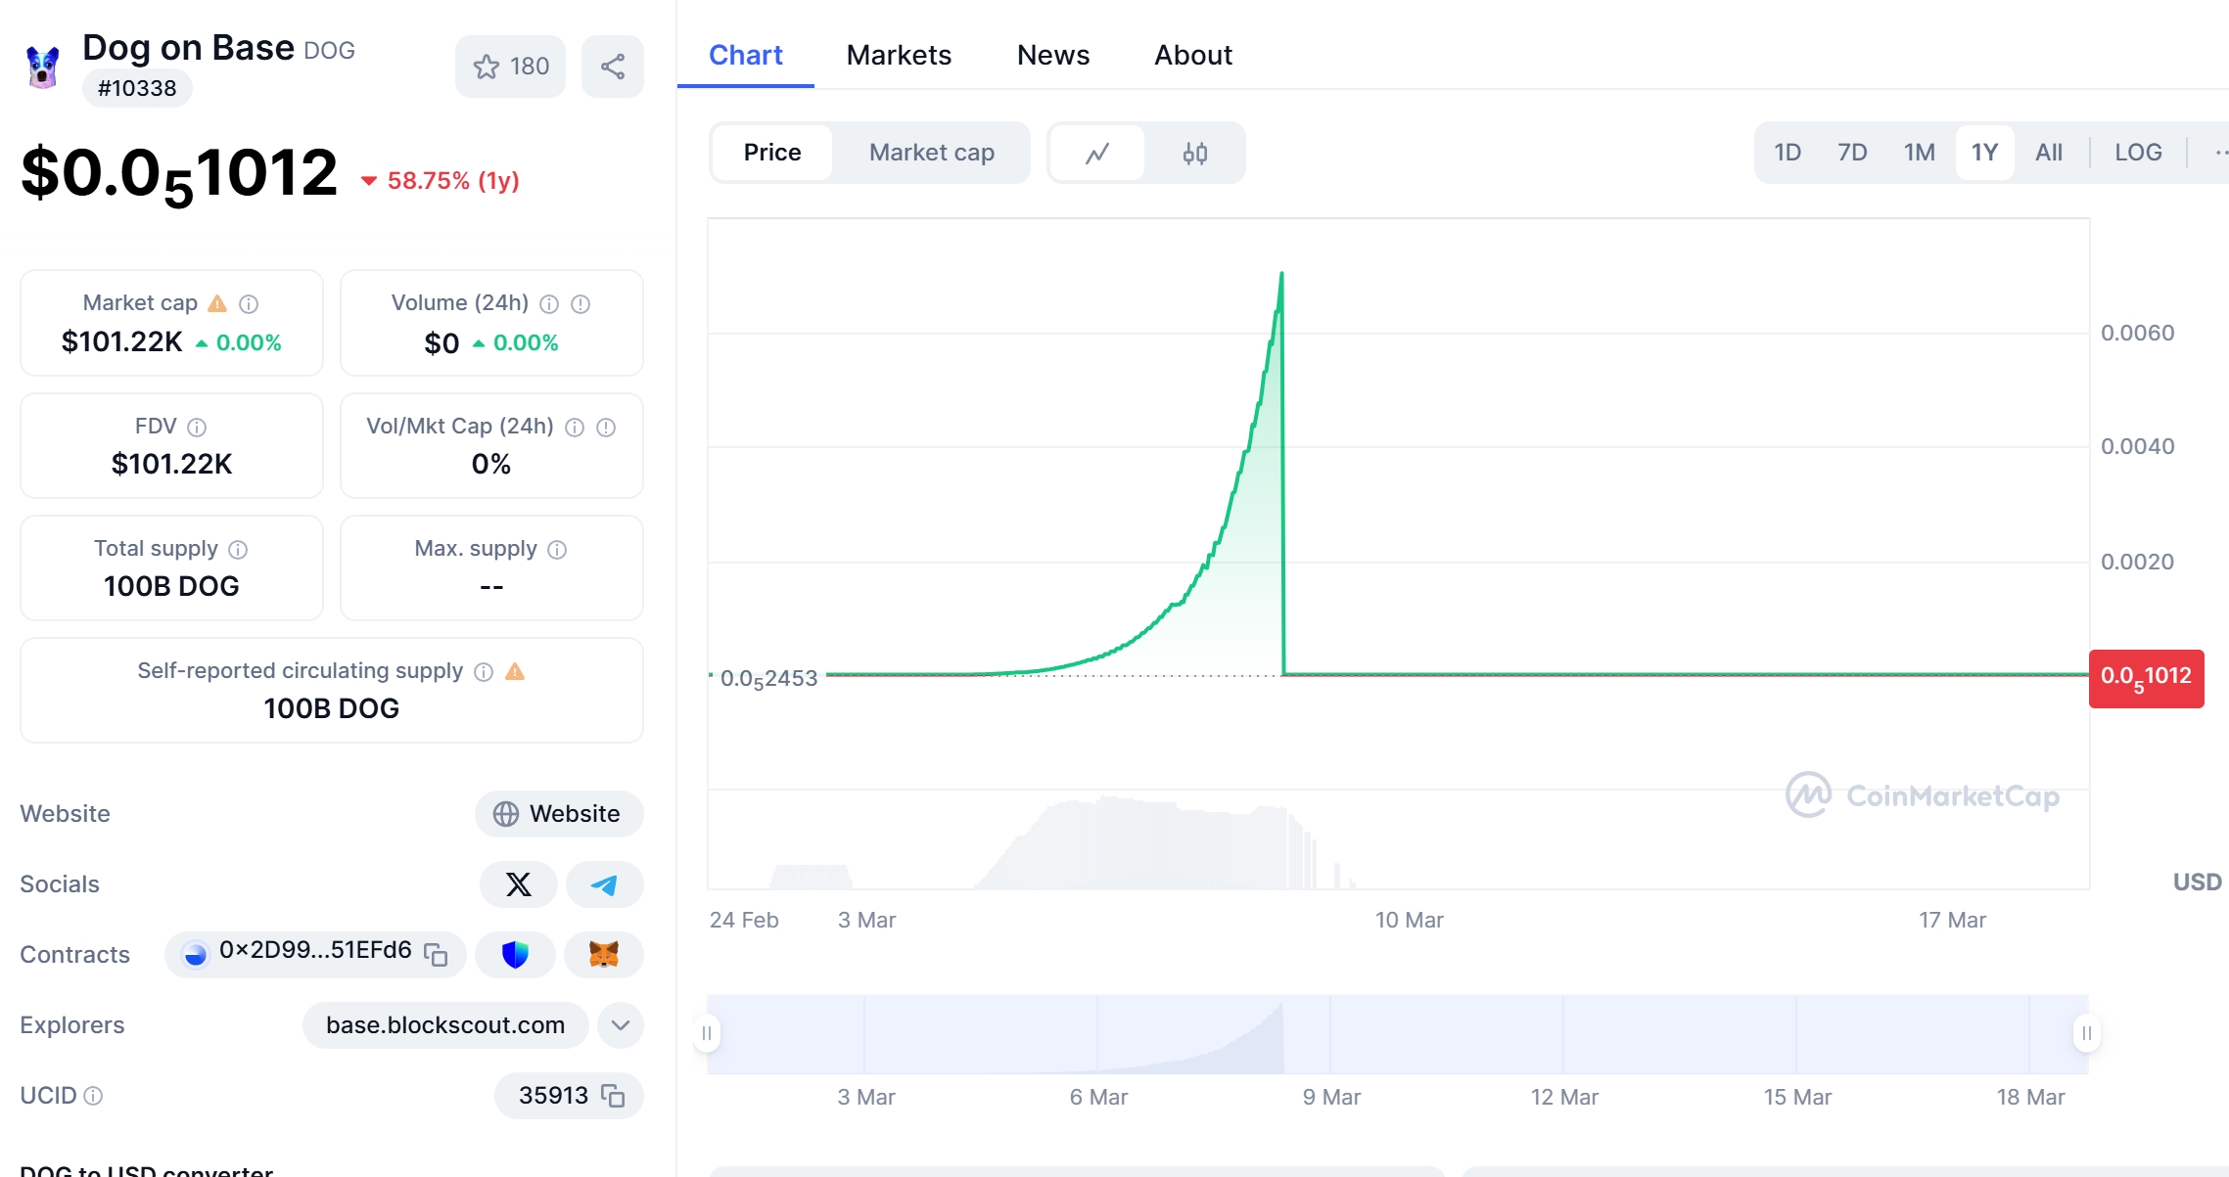Screen dimensions: 2229x1177
Task: Click the 0.0₅2453 baseline label
Action: [768, 679]
